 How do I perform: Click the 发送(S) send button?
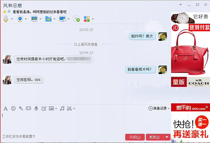click(154, 137)
